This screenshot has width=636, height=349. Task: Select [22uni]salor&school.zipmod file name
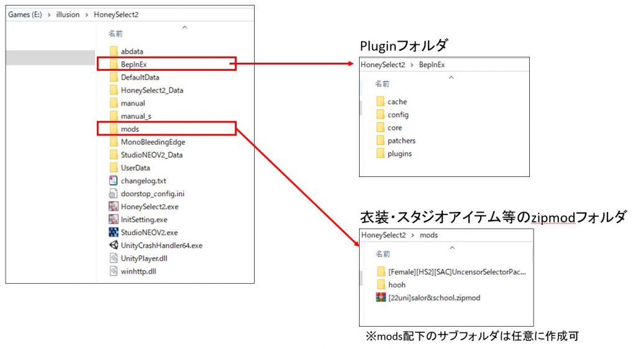coord(434,297)
